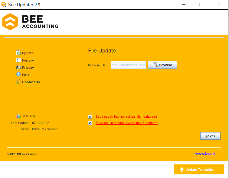Click the Next button

tap(210, 136)
